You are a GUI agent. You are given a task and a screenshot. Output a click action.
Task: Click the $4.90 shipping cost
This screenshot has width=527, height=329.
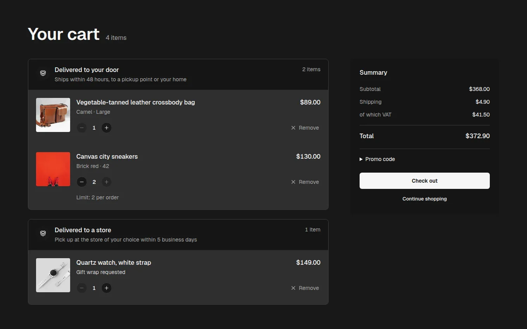[483, 102]
